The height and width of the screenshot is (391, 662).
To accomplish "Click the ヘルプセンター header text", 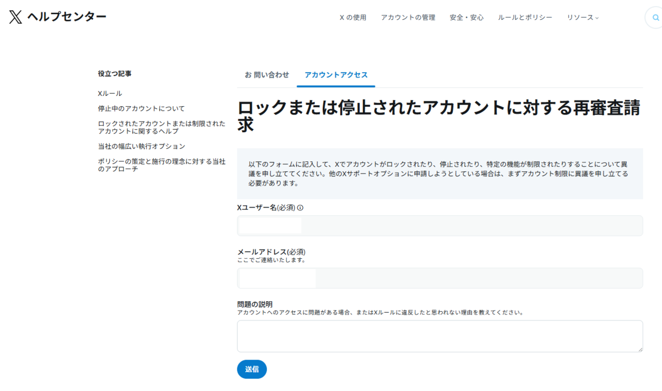I will click(66, 17).
